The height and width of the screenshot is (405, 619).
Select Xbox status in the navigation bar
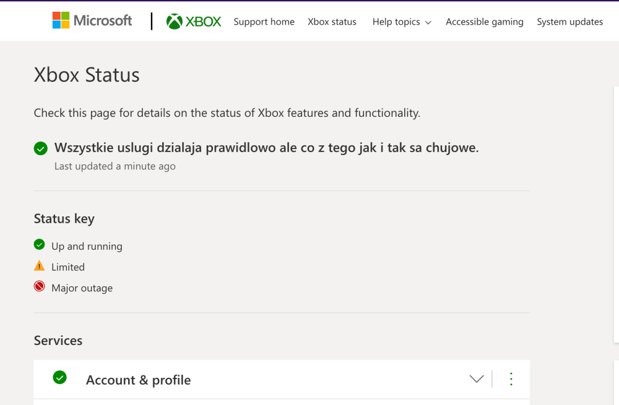pyautogui.click(x=332, y=22)
